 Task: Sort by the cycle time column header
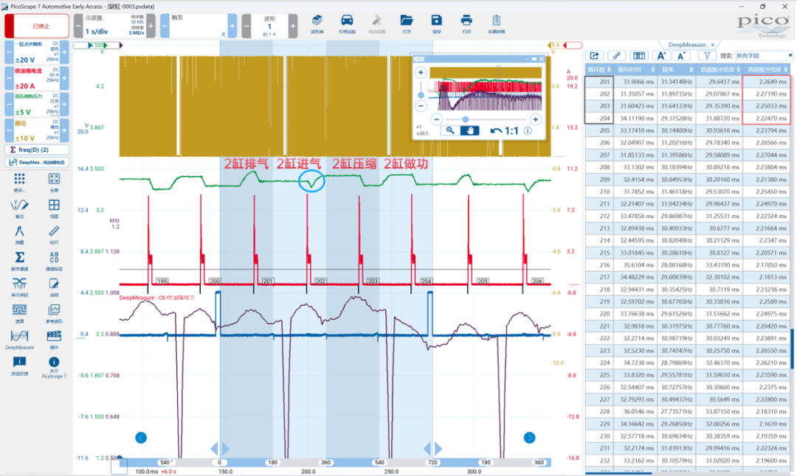(x=635, y=69)
